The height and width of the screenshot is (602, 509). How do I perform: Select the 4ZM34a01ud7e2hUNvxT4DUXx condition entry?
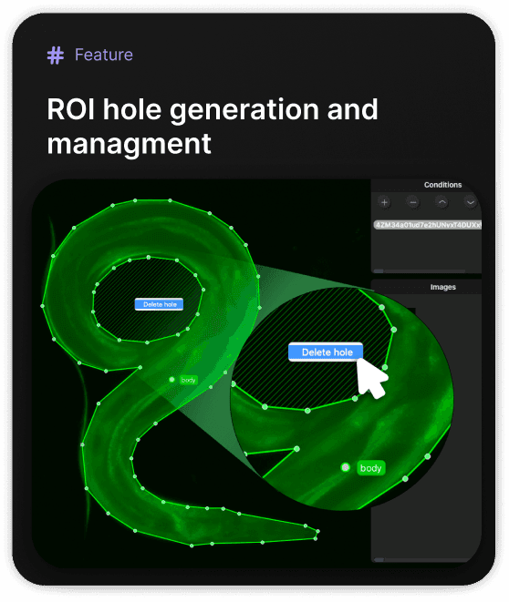point(428,225)
